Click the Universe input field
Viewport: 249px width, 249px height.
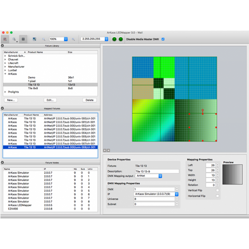tap(154, 199)
